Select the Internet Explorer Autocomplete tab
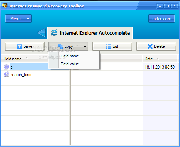Screen dimensions: 180x147 (90, 33)
